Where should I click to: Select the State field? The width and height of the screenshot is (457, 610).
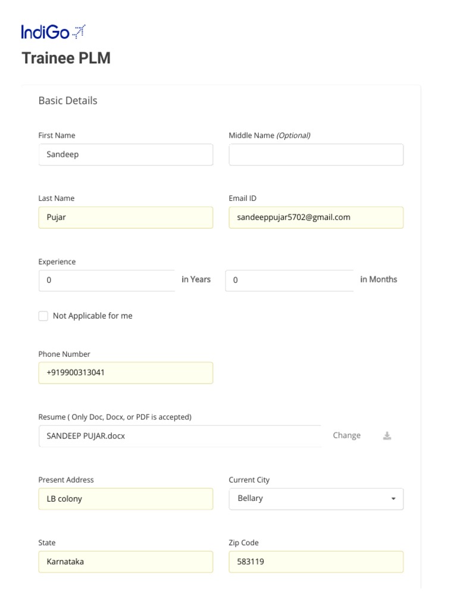point(126,562)
